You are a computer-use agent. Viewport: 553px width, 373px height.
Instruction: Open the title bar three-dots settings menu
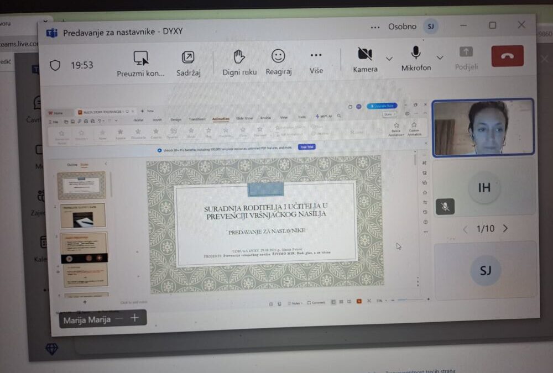[x=375, y=27]
